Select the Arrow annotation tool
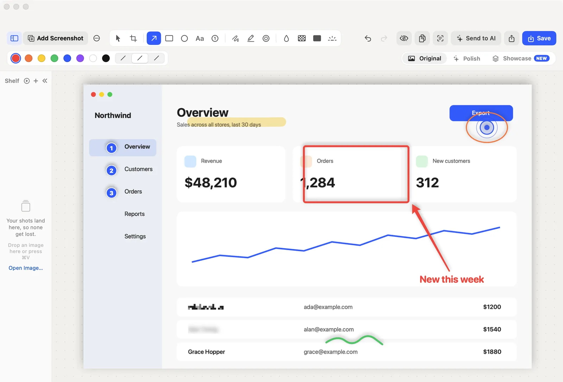 pyautogui.click(x=154, y=38)
